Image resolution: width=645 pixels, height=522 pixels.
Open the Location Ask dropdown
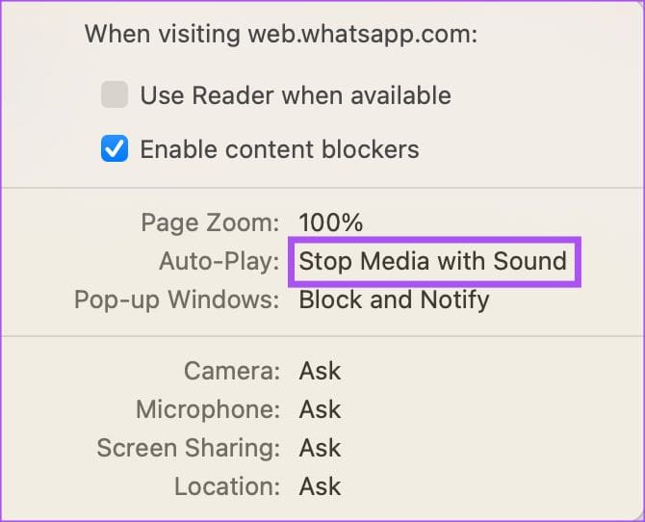320,486
